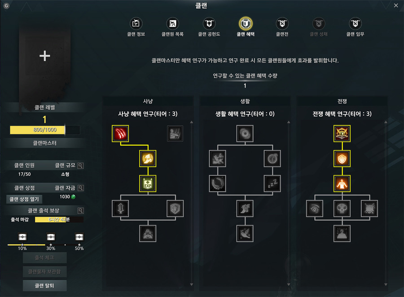The width and height of the screenshot is (404, 297).
Task: Open the 클랜전 tab
Action: pos(282,27)
